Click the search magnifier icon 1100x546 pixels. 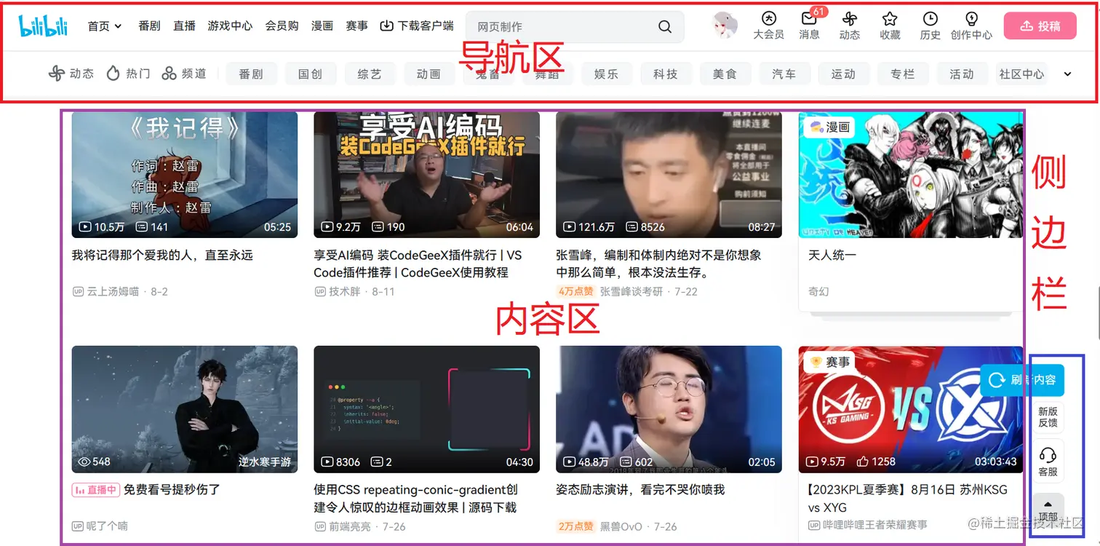[664, 26]
